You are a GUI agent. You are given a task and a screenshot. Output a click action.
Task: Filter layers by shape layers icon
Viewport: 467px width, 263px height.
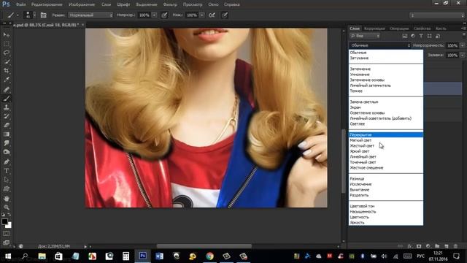click(x=429, y=36)
